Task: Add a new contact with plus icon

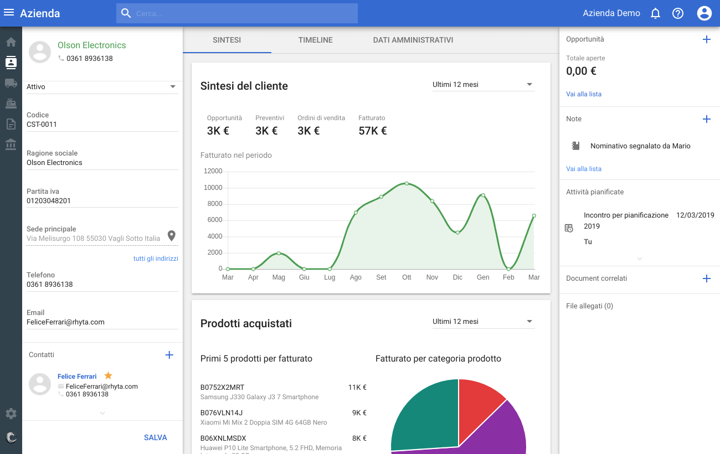Action: [169, 355]
